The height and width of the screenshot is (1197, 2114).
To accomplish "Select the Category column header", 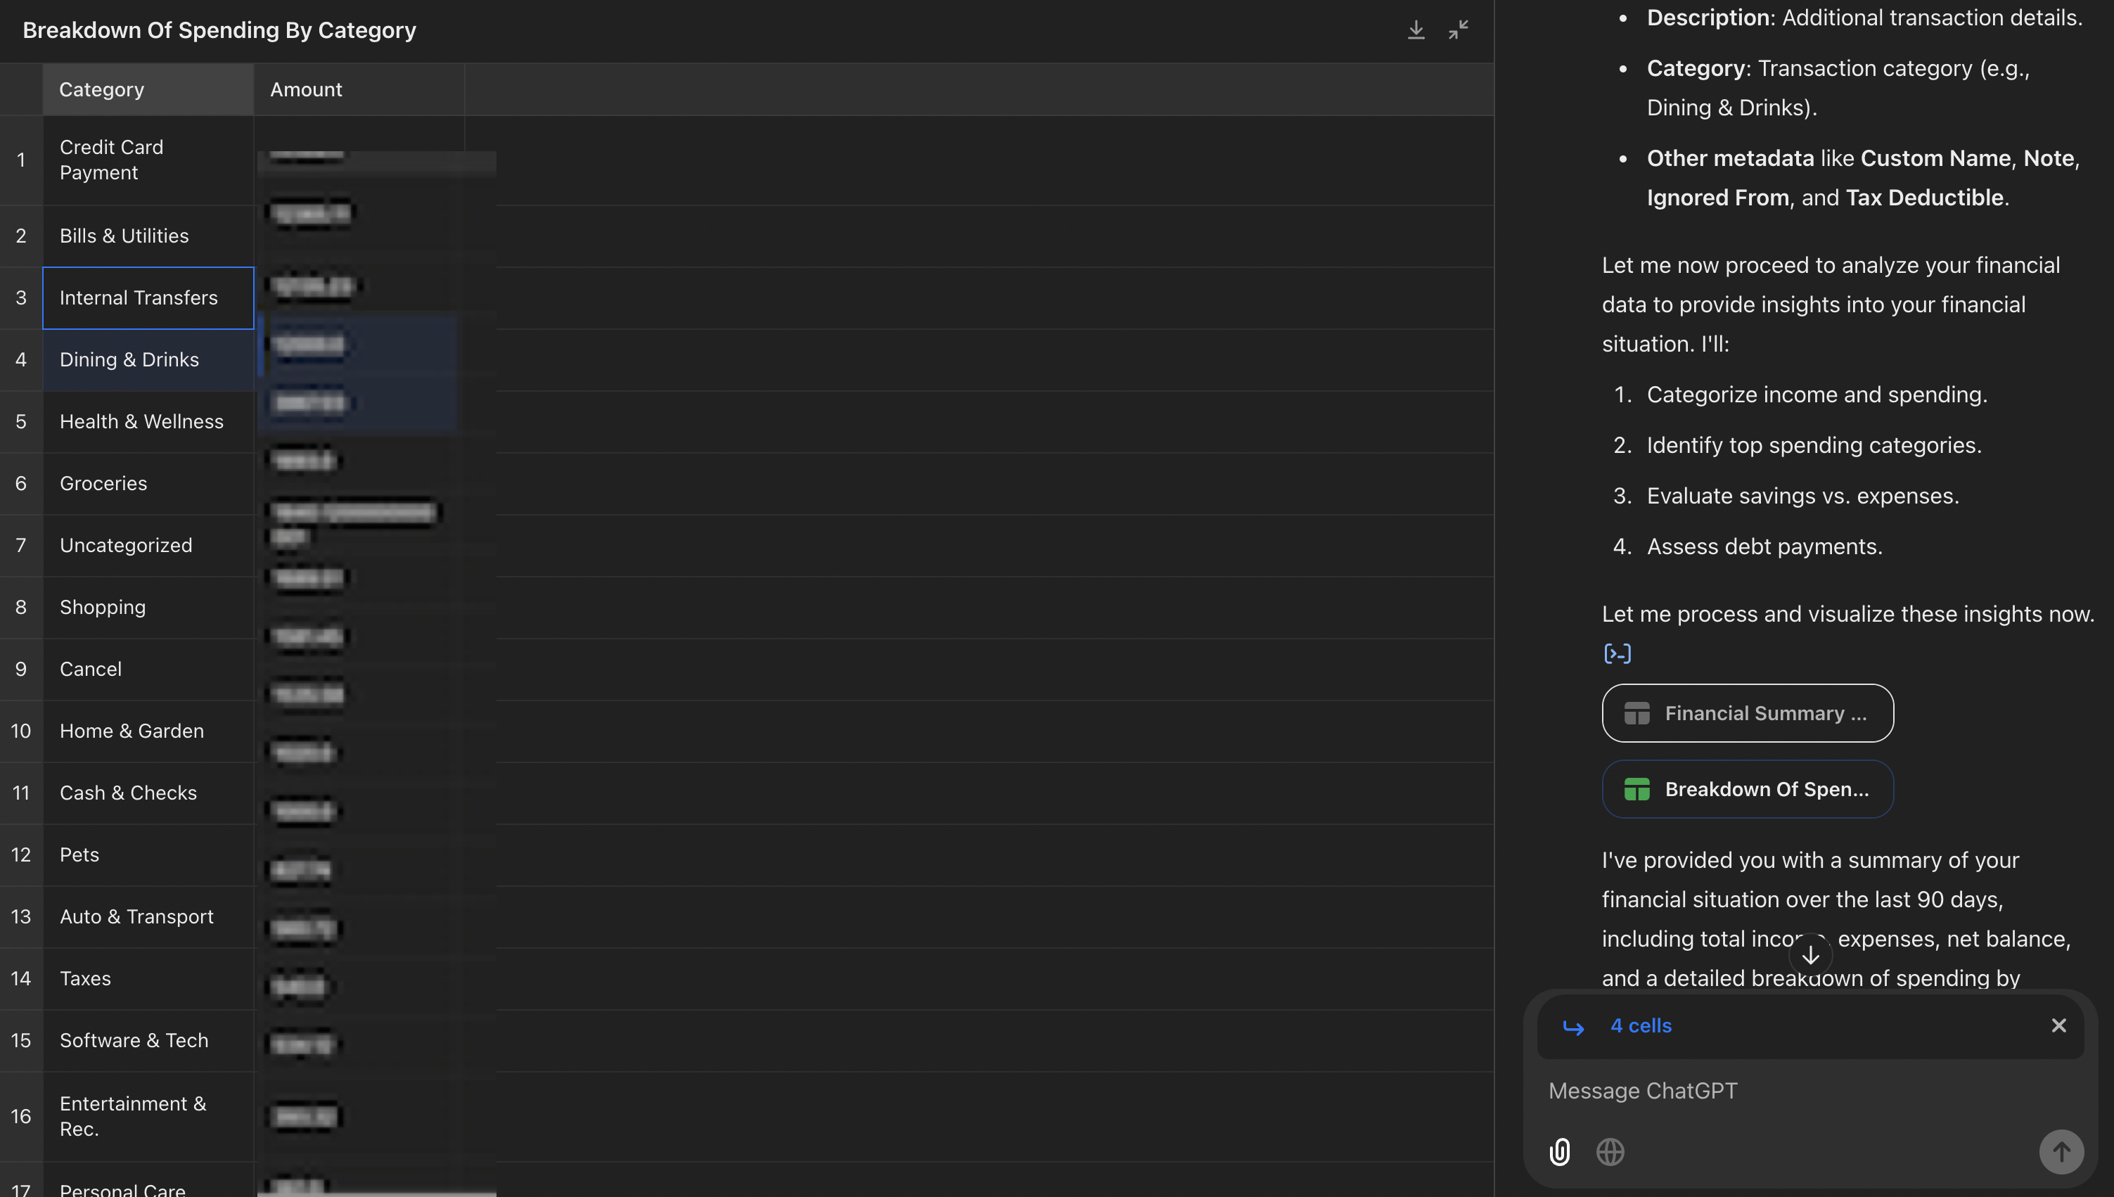I will (x=148, y=89).
